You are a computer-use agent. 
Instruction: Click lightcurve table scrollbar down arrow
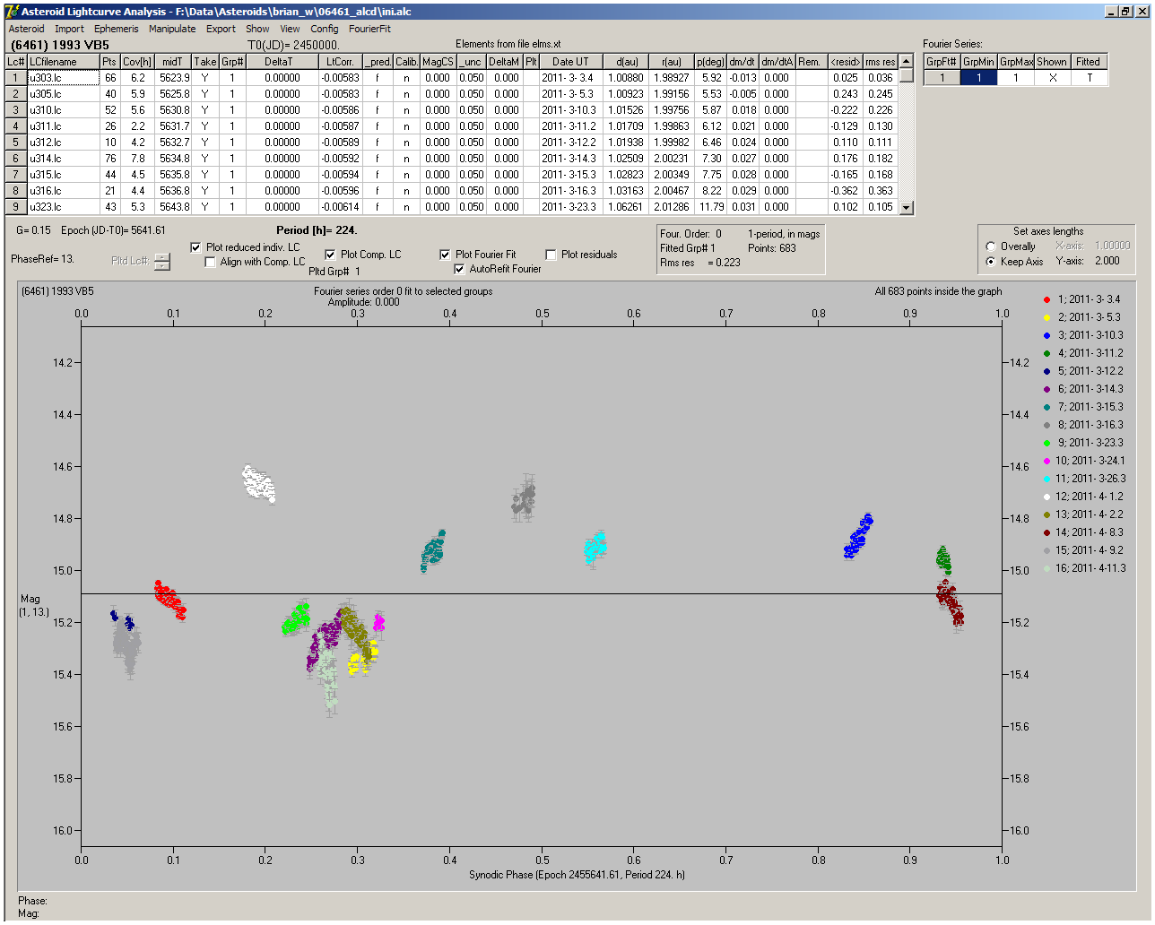(x=906, y=208)
